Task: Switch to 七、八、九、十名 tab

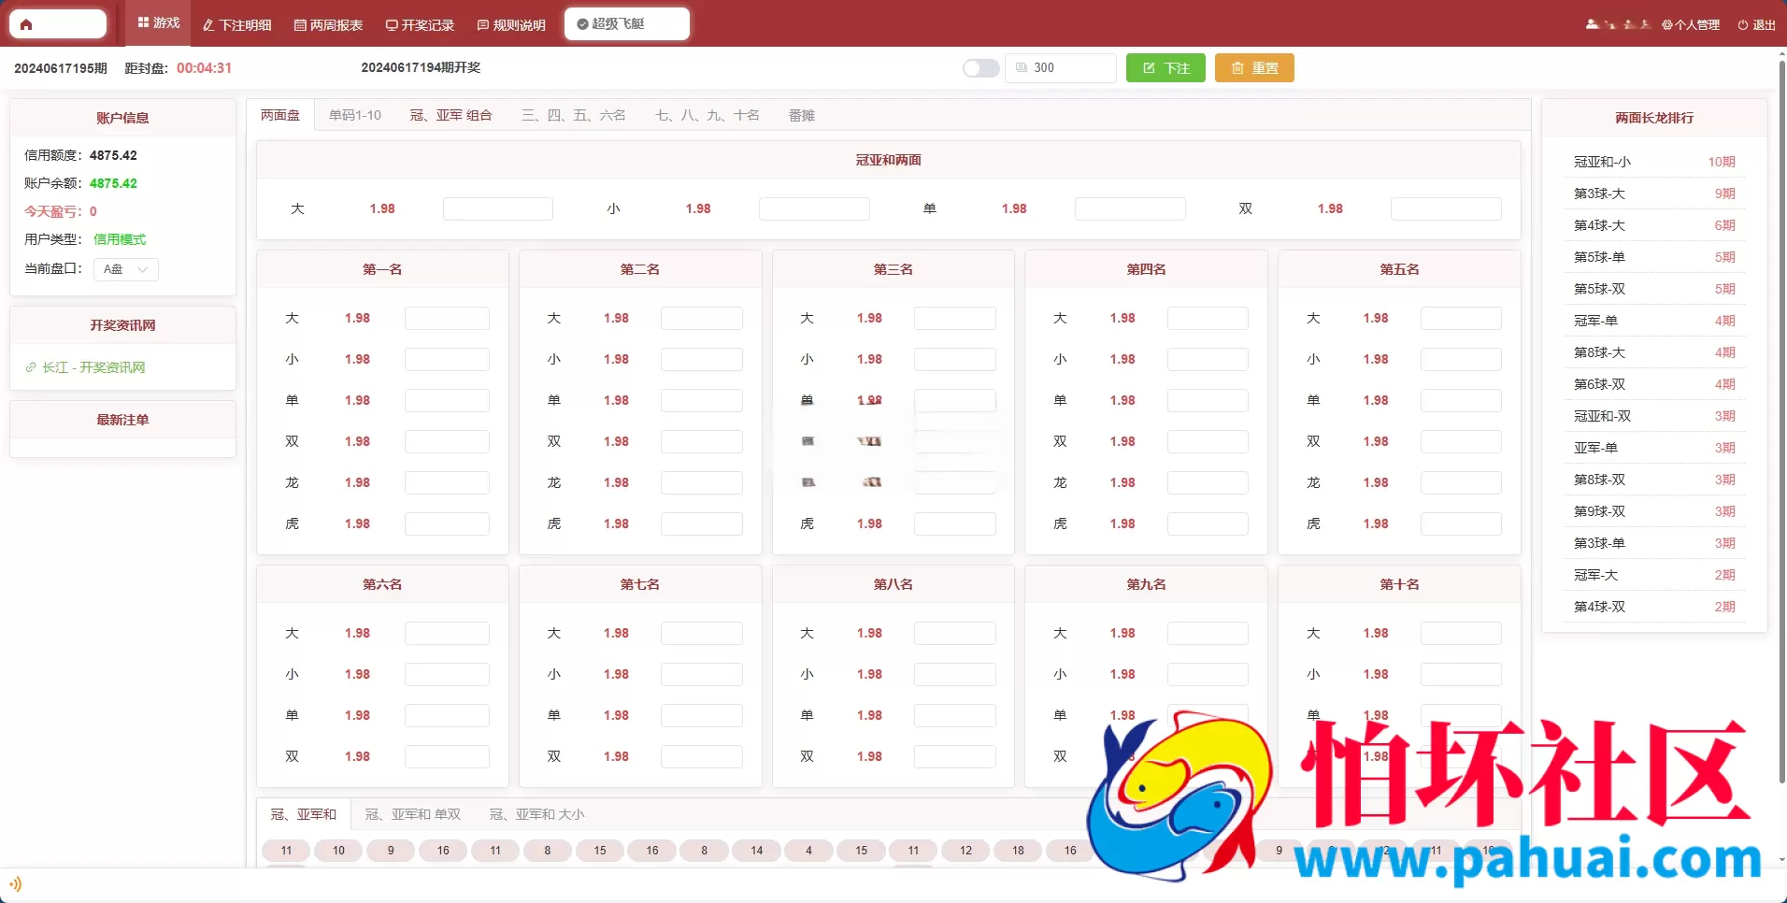Action: click(x=708, y=115)
